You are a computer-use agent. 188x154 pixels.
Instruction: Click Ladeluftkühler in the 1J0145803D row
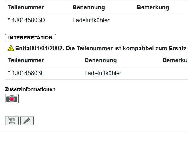(91, 20)
